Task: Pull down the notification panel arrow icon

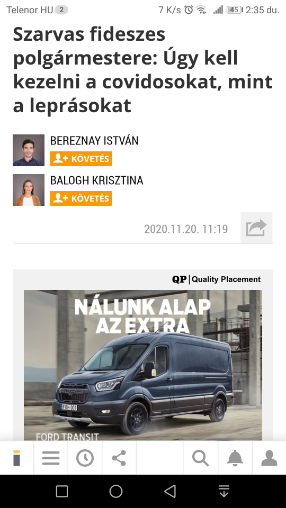Action: 224,491
